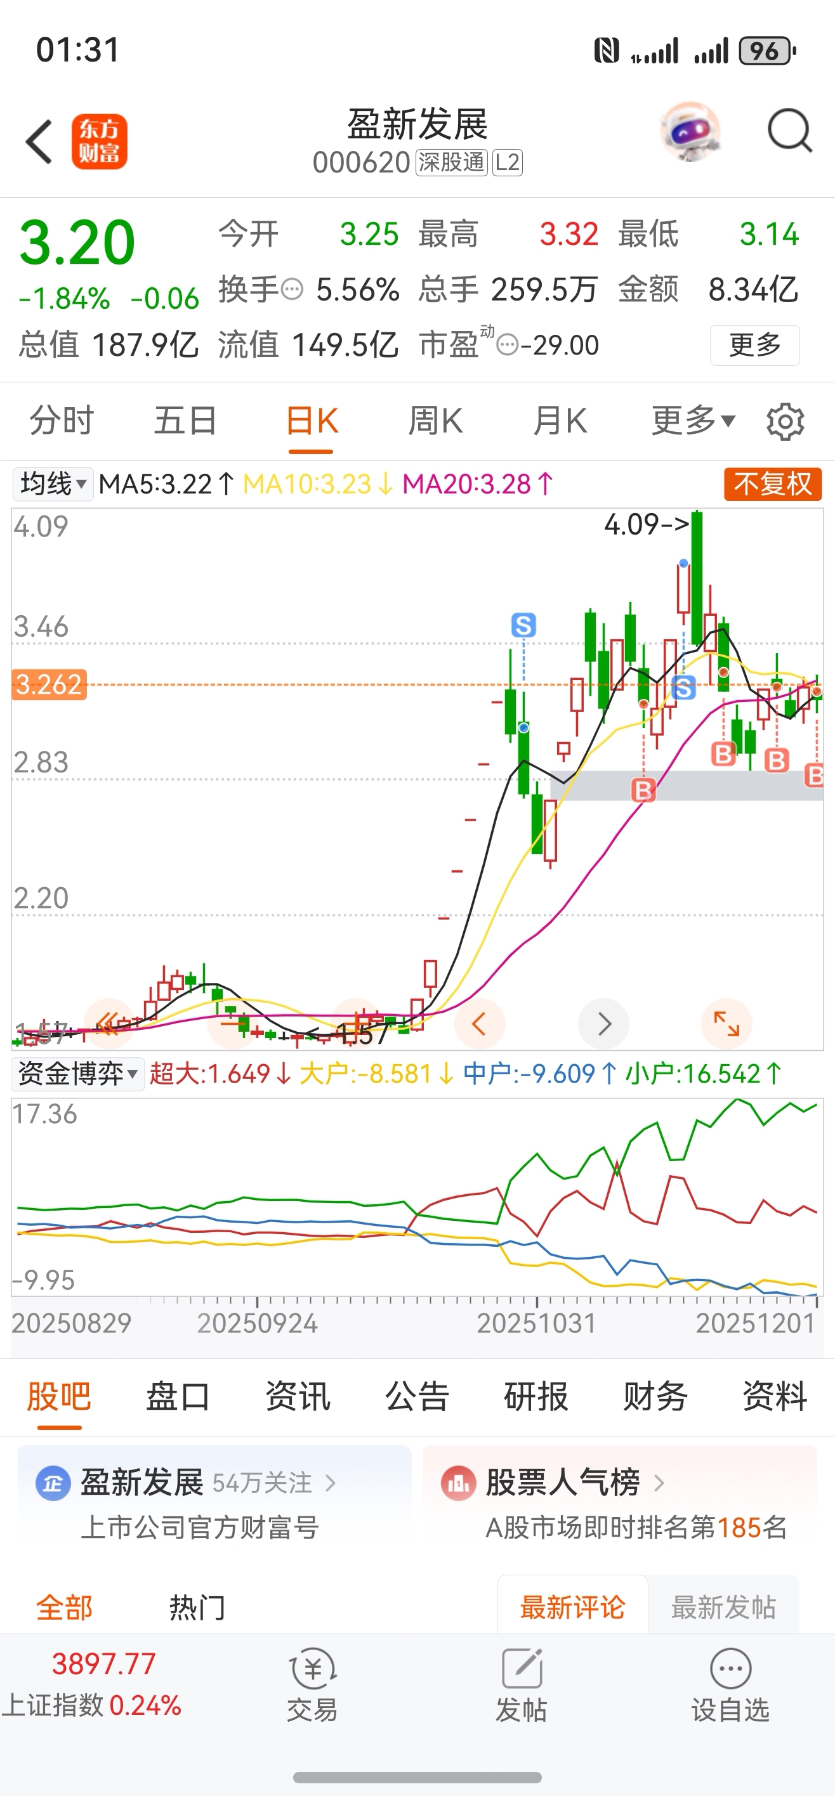Open the 研报 tab
Viewport: 835px width, 1796px height.
tap(536, 1397)
